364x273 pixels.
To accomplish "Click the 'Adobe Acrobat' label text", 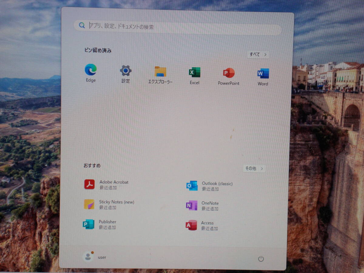I will (114, 182).
